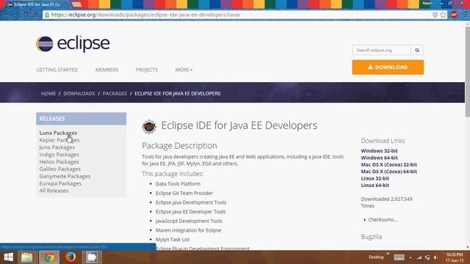Expand the MORE dropdown menu
Image resolution: width=470 pixels, height=264 pixels.
(x=184, y=70)
